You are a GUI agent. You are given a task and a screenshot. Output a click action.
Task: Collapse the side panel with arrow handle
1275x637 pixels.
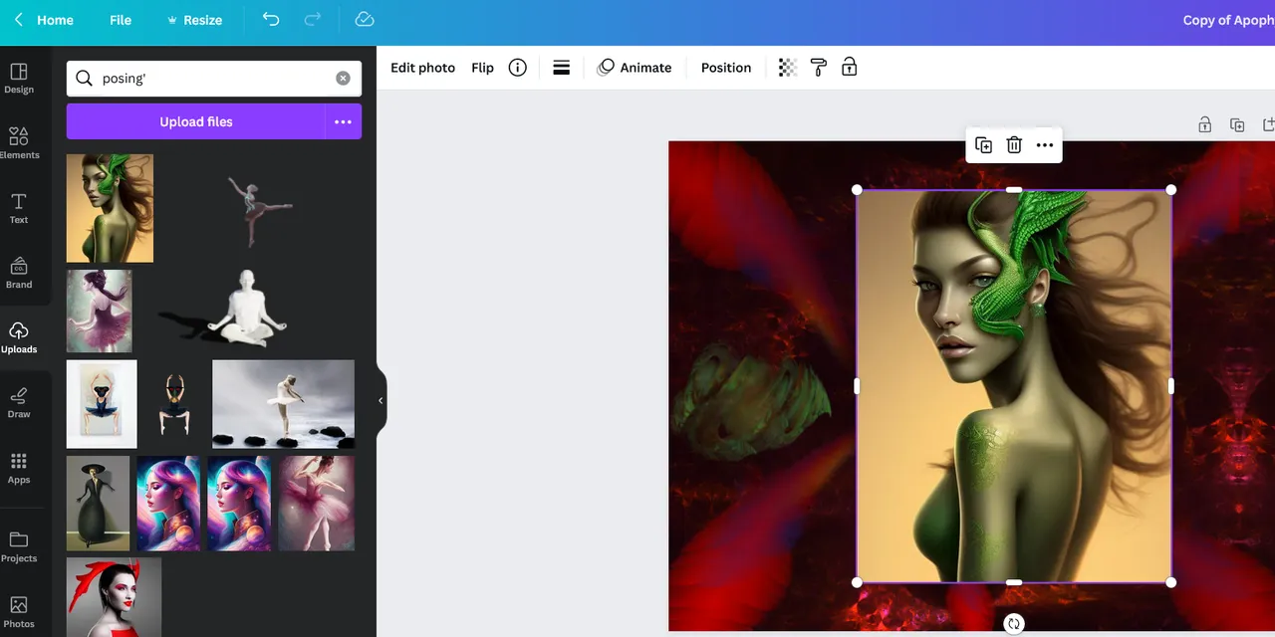pos(381,400)
